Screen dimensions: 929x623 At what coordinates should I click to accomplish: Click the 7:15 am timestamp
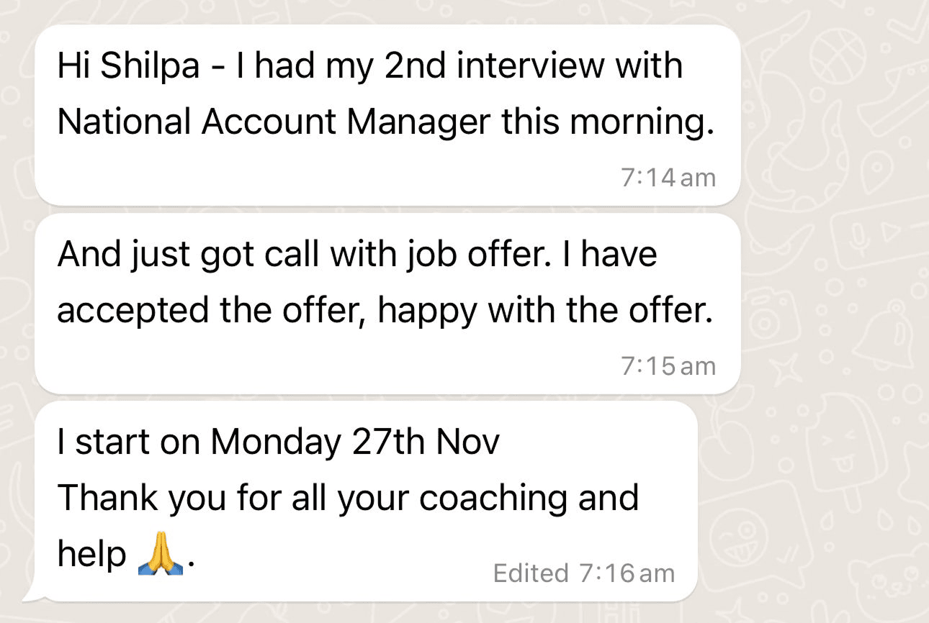point(668,366)
